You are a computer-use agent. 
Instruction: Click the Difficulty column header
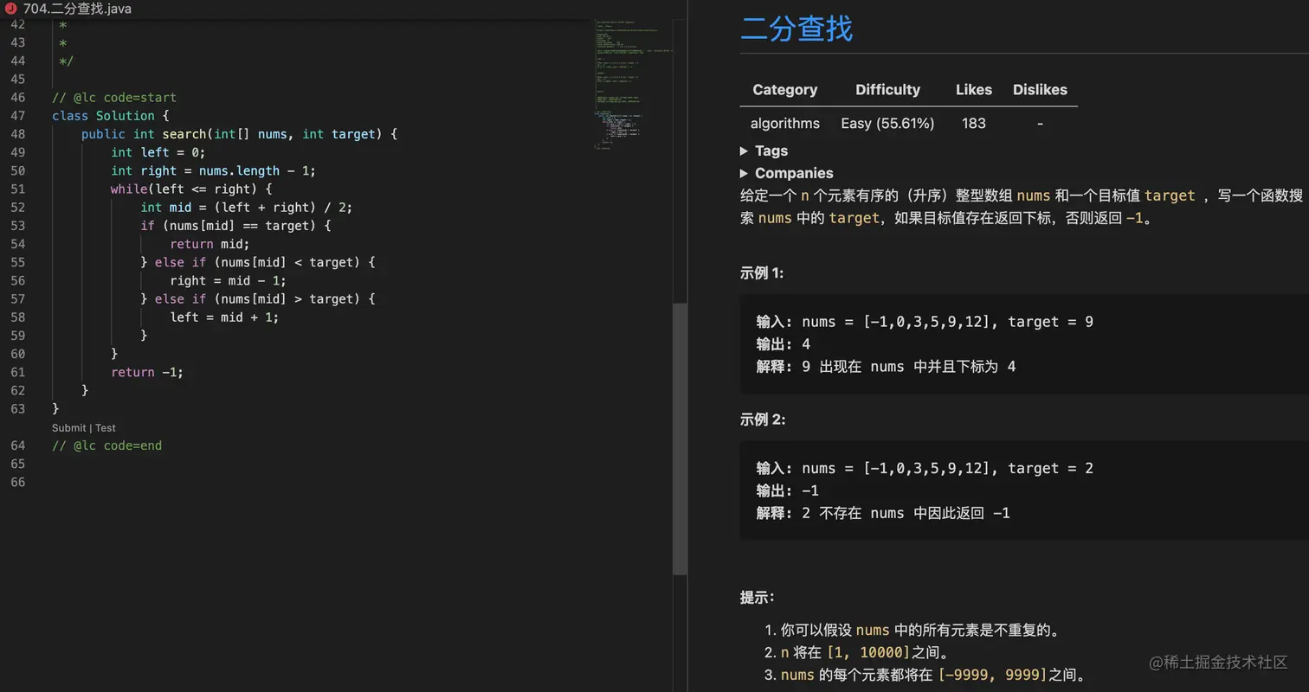coord(887,90)
